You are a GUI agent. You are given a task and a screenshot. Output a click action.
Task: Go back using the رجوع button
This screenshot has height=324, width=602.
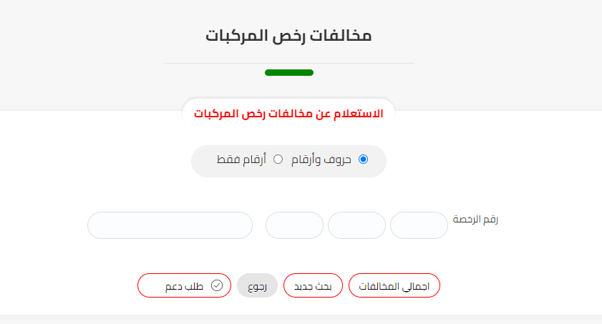(x=257, y=285)
